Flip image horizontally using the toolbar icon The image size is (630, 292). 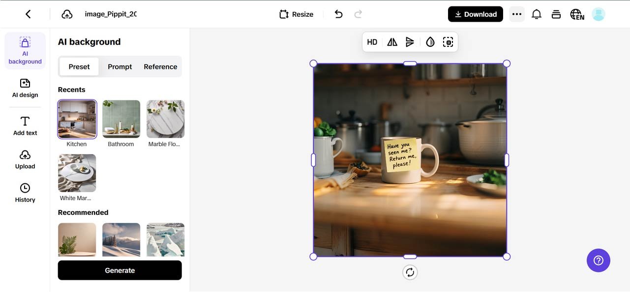point(392,42)
